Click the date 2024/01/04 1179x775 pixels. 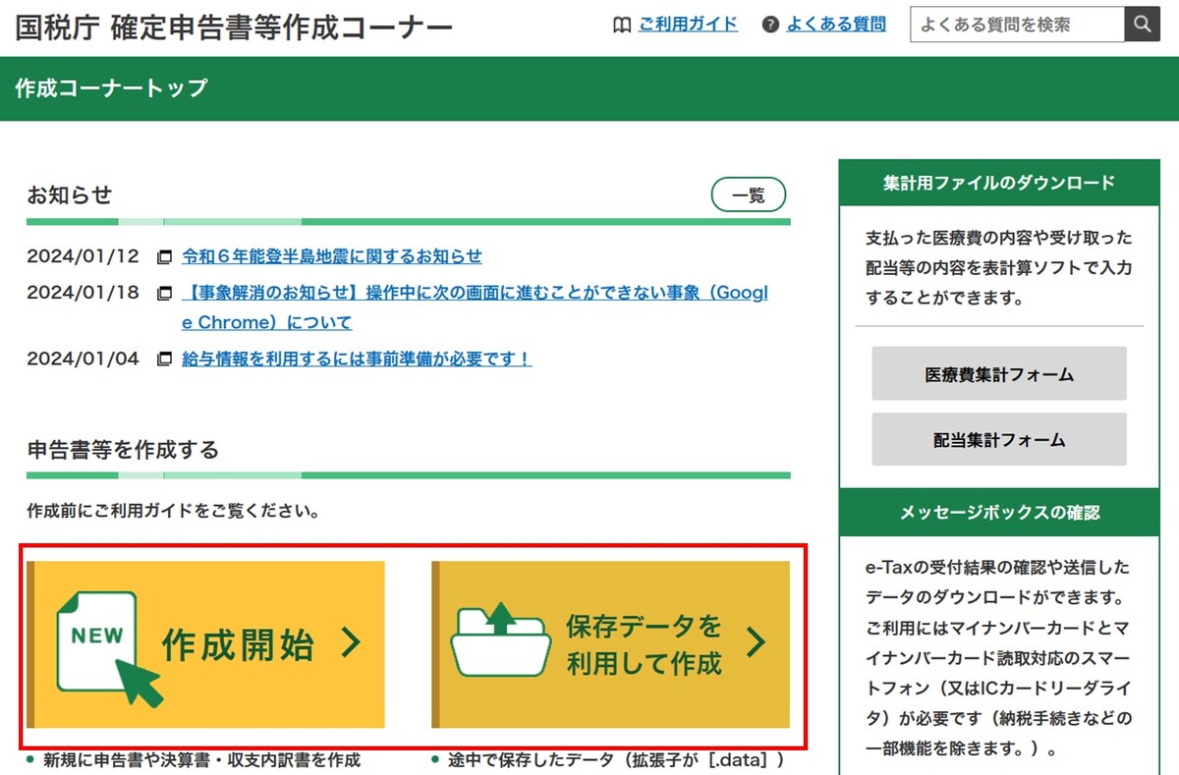84,359
